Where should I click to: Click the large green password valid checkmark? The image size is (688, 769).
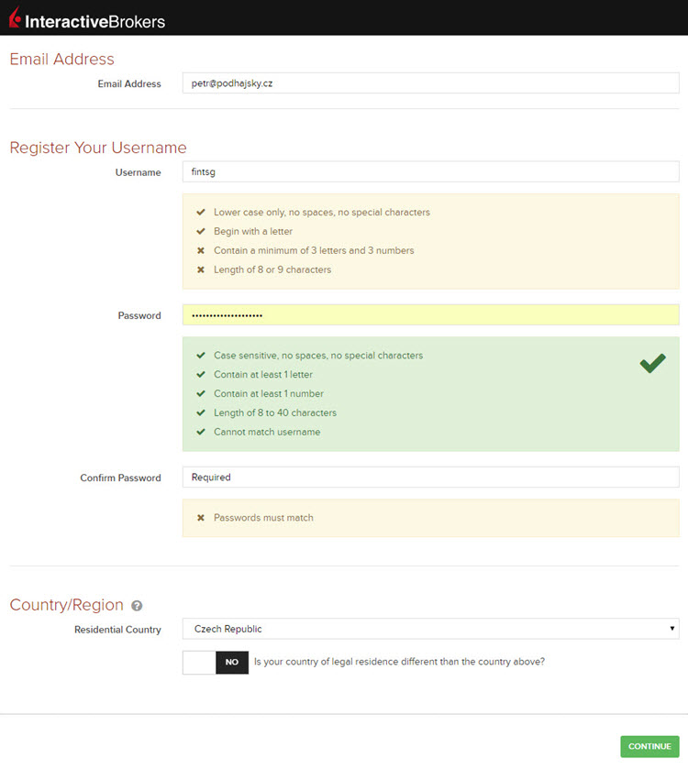652,364
